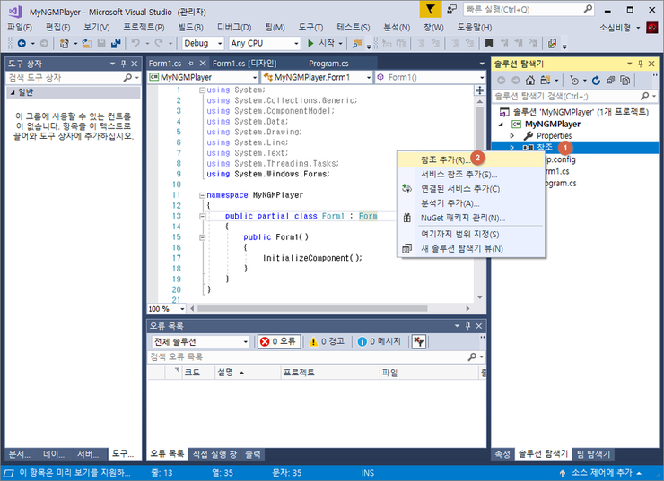Toggle the Error List build filter icon

(x=419, y=341)
